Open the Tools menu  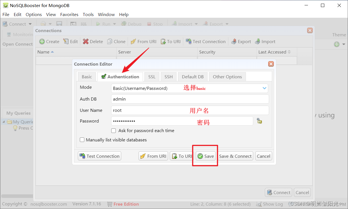pyautogui.click(x=88, y=14)
